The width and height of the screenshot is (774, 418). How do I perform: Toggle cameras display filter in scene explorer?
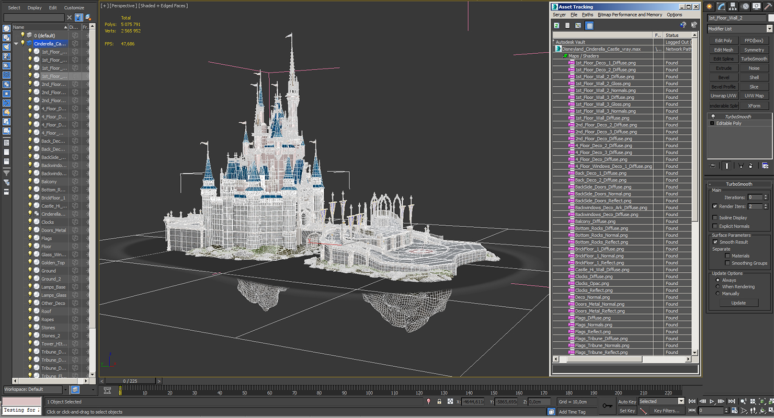coord(6,56)
